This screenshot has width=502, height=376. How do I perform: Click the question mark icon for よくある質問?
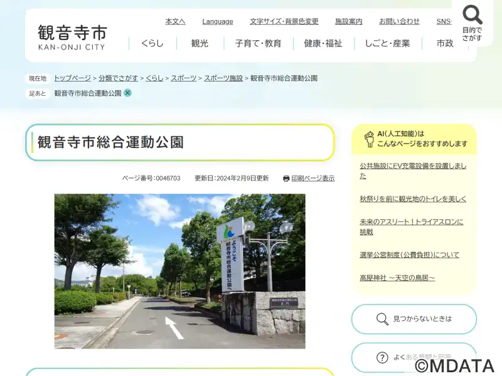(382, 357)
